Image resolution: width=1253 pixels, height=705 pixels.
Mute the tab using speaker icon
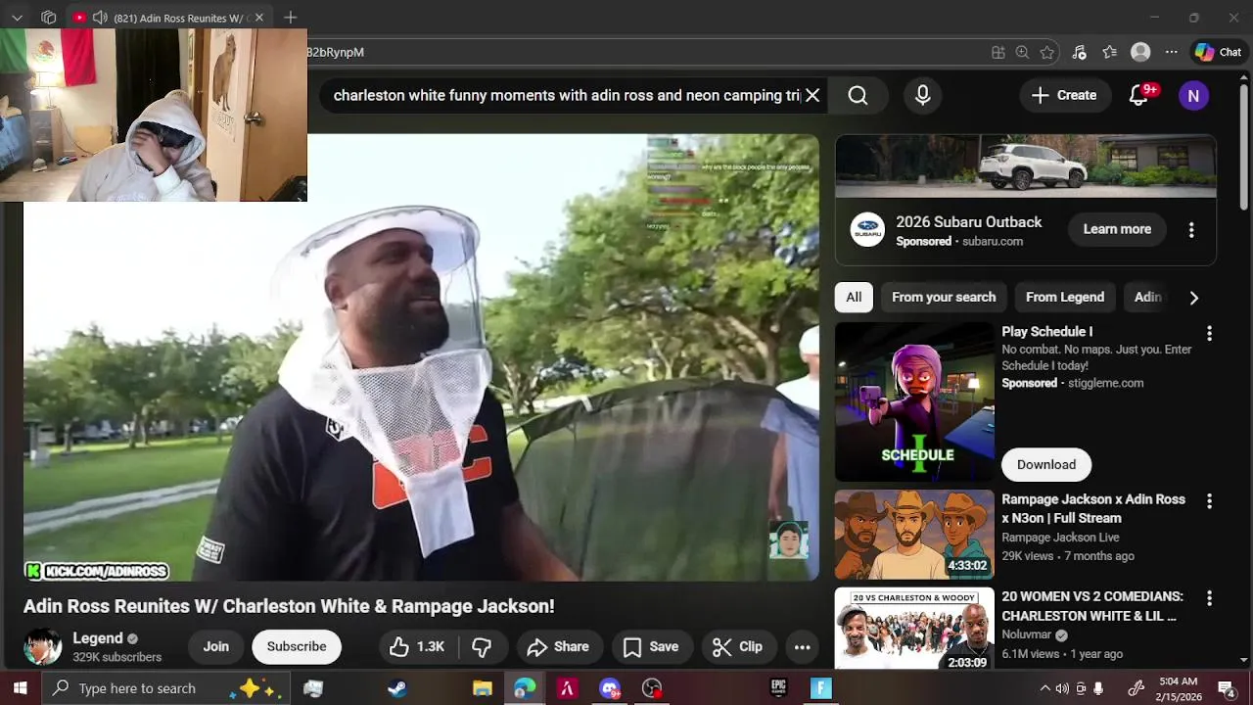pos(99,18)
